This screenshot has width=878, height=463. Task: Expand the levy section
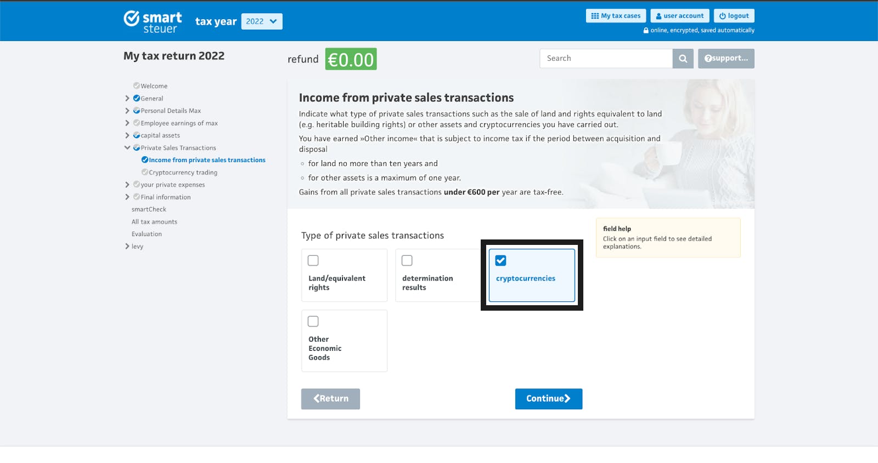pyautogui.click(x=127, y=246)
